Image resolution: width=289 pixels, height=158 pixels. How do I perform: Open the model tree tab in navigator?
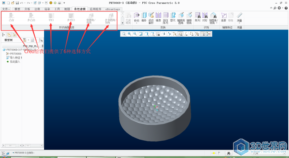pos(3,35)
